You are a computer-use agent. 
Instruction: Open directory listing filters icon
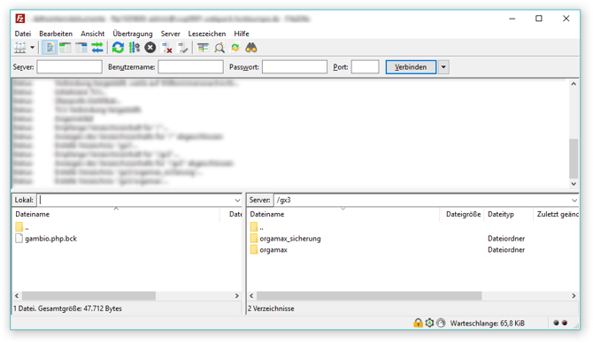[x=203, y=48]
